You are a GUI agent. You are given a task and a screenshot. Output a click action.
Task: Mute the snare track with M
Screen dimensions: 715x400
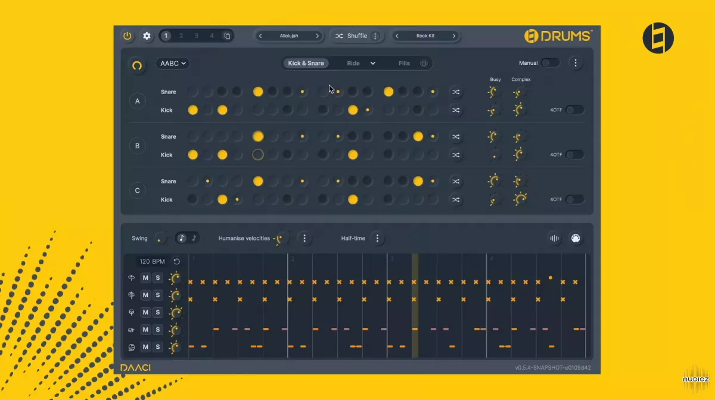145,329
